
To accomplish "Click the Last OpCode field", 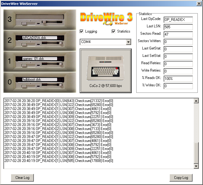I will coord(178,20).
